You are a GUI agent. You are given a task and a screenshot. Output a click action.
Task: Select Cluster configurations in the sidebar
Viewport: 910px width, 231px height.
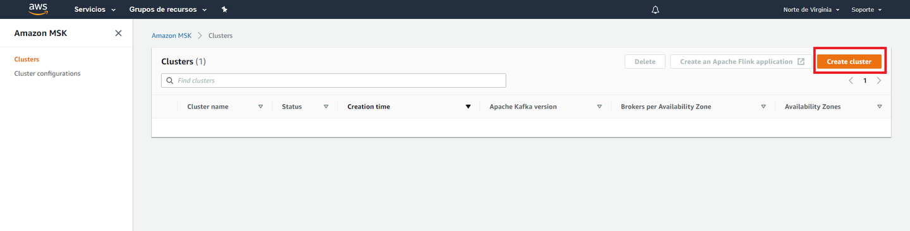[x=47, y=73]
